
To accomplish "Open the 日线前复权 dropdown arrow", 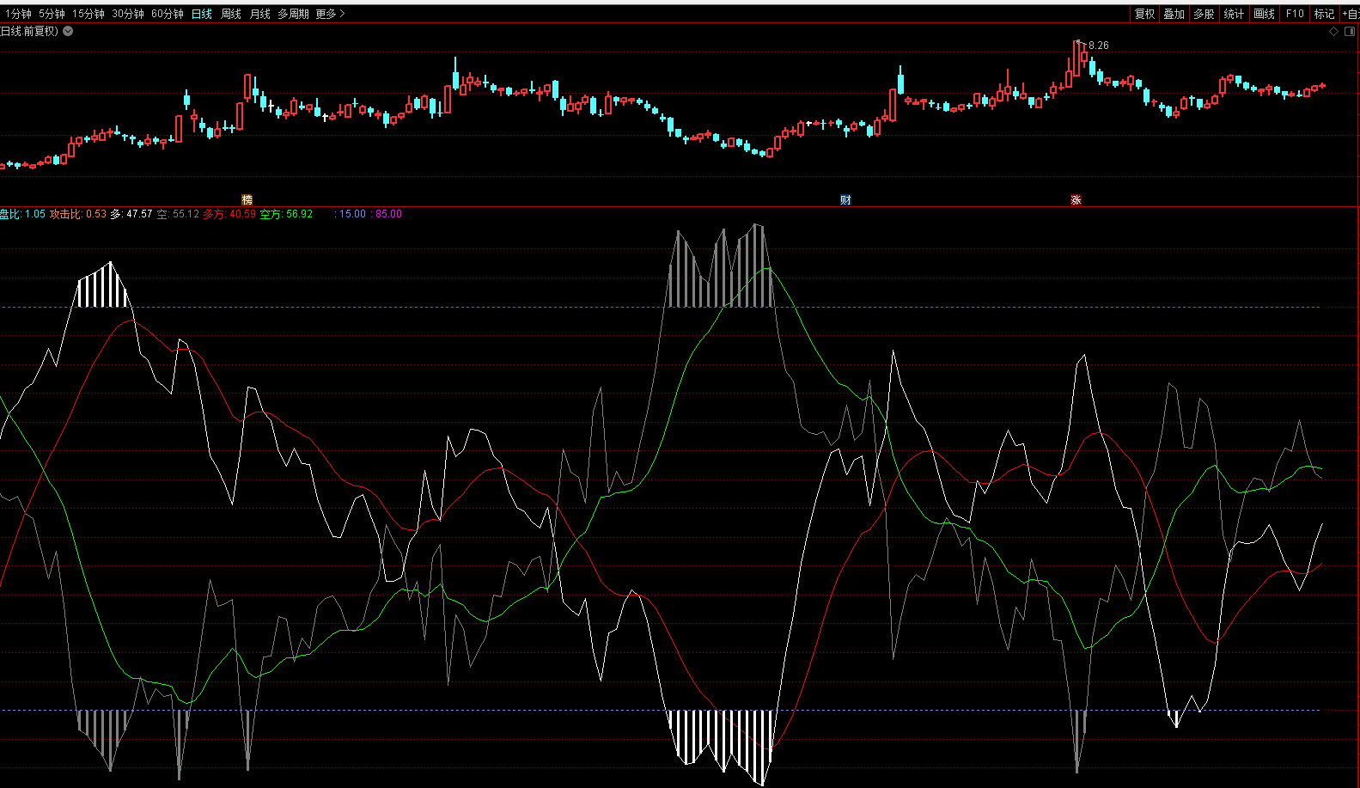I will point(68,31).
